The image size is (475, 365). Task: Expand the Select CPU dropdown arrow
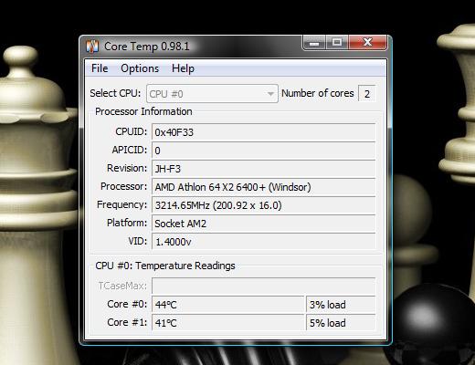coord(270,94)
